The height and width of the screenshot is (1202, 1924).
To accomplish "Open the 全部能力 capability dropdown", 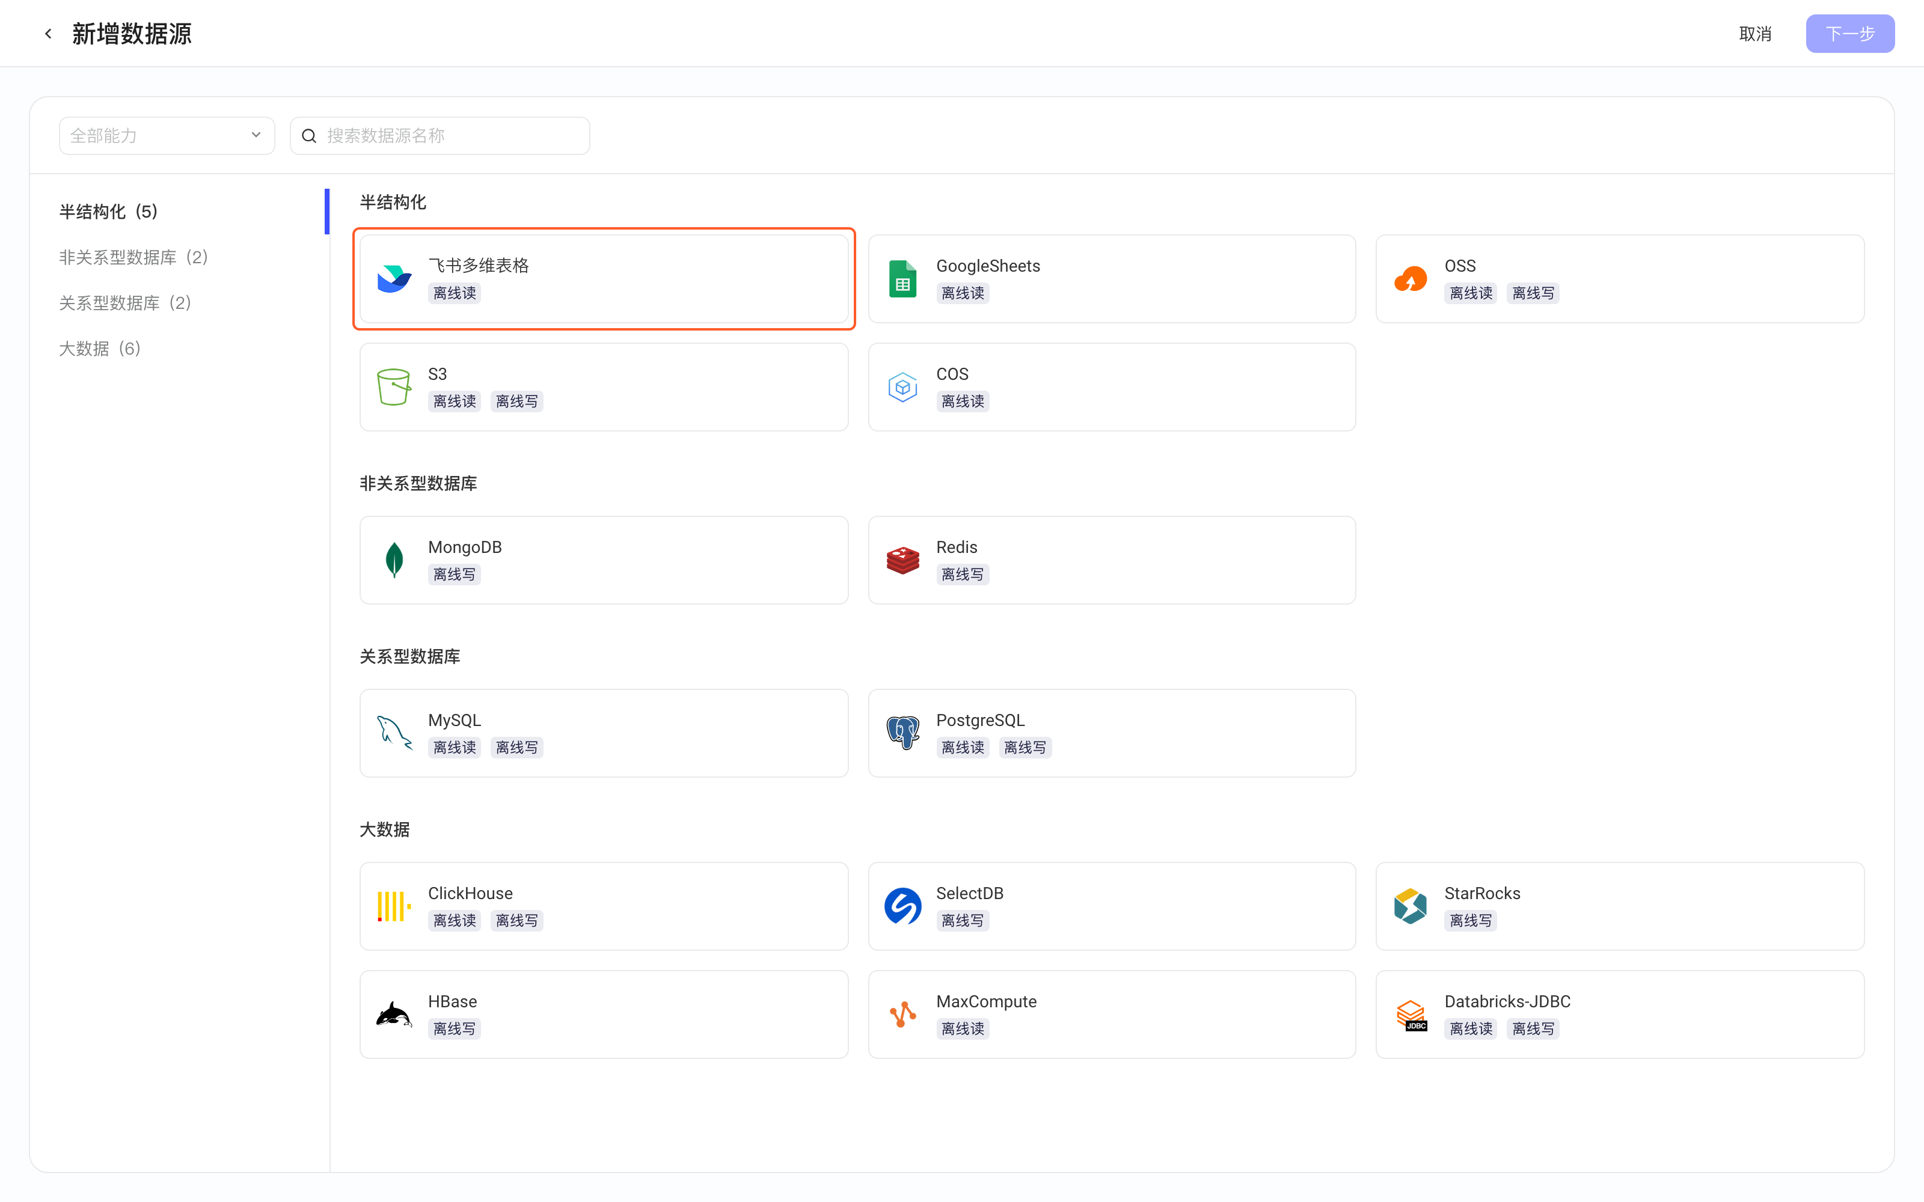I will (x=166, y=136).
